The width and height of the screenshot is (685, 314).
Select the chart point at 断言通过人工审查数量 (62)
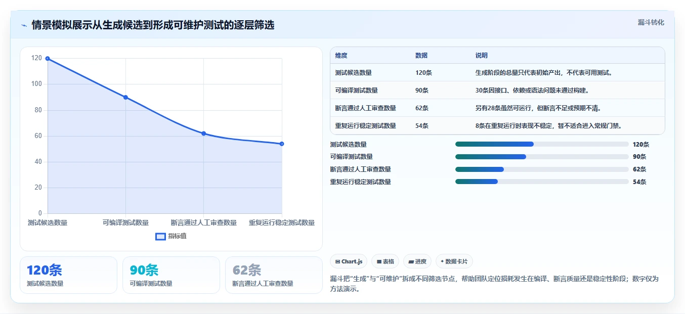pos(203,133)
